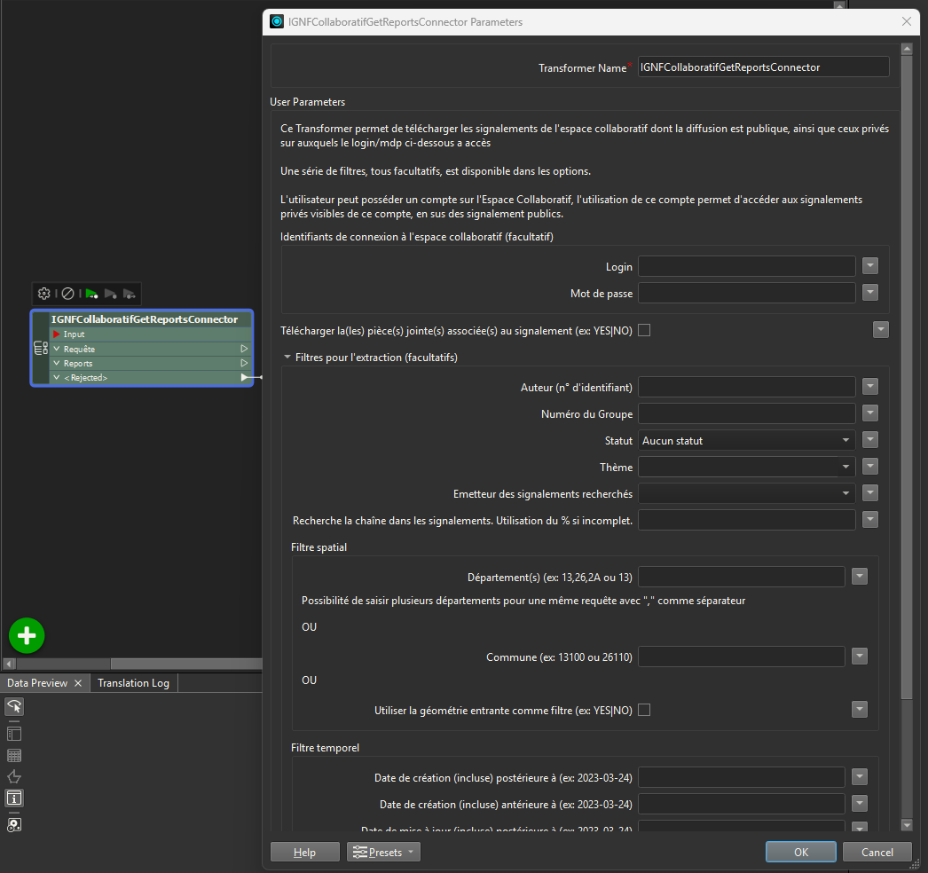Expand the Reports port attributes chevron
Viewport: 928px width, 873px height.
click(57, 363)
